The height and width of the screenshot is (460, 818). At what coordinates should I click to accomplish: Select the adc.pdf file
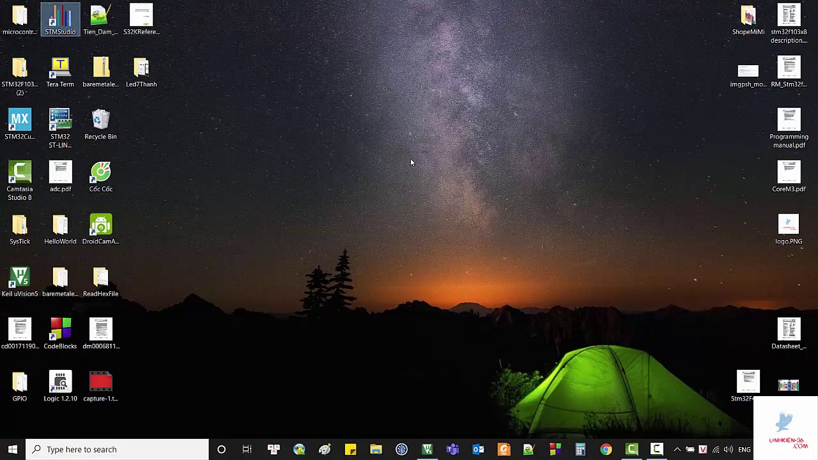[60, 177]
